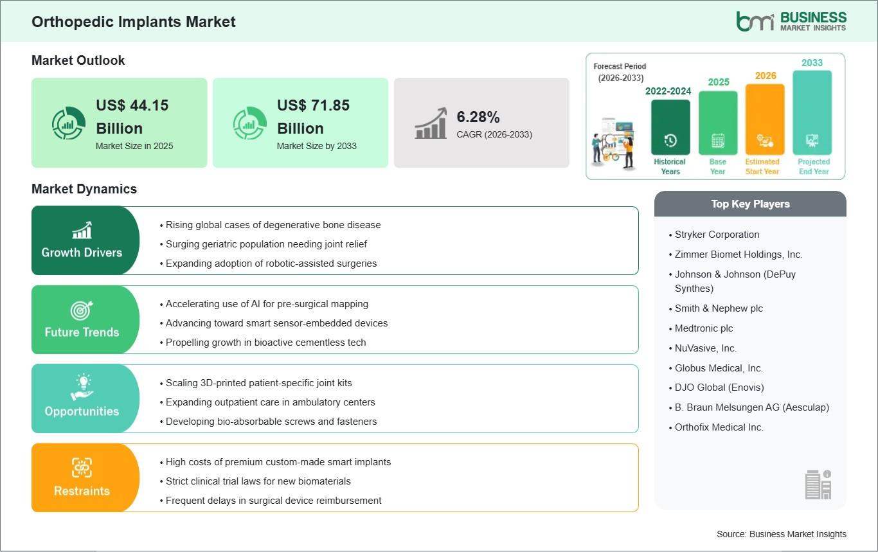Click the Future Trends target icon
Image resolution: width=878 pixels, height=552 pixels.
[82, 310]
